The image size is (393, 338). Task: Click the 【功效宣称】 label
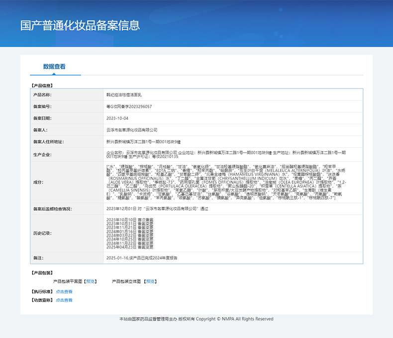(42, 300)
